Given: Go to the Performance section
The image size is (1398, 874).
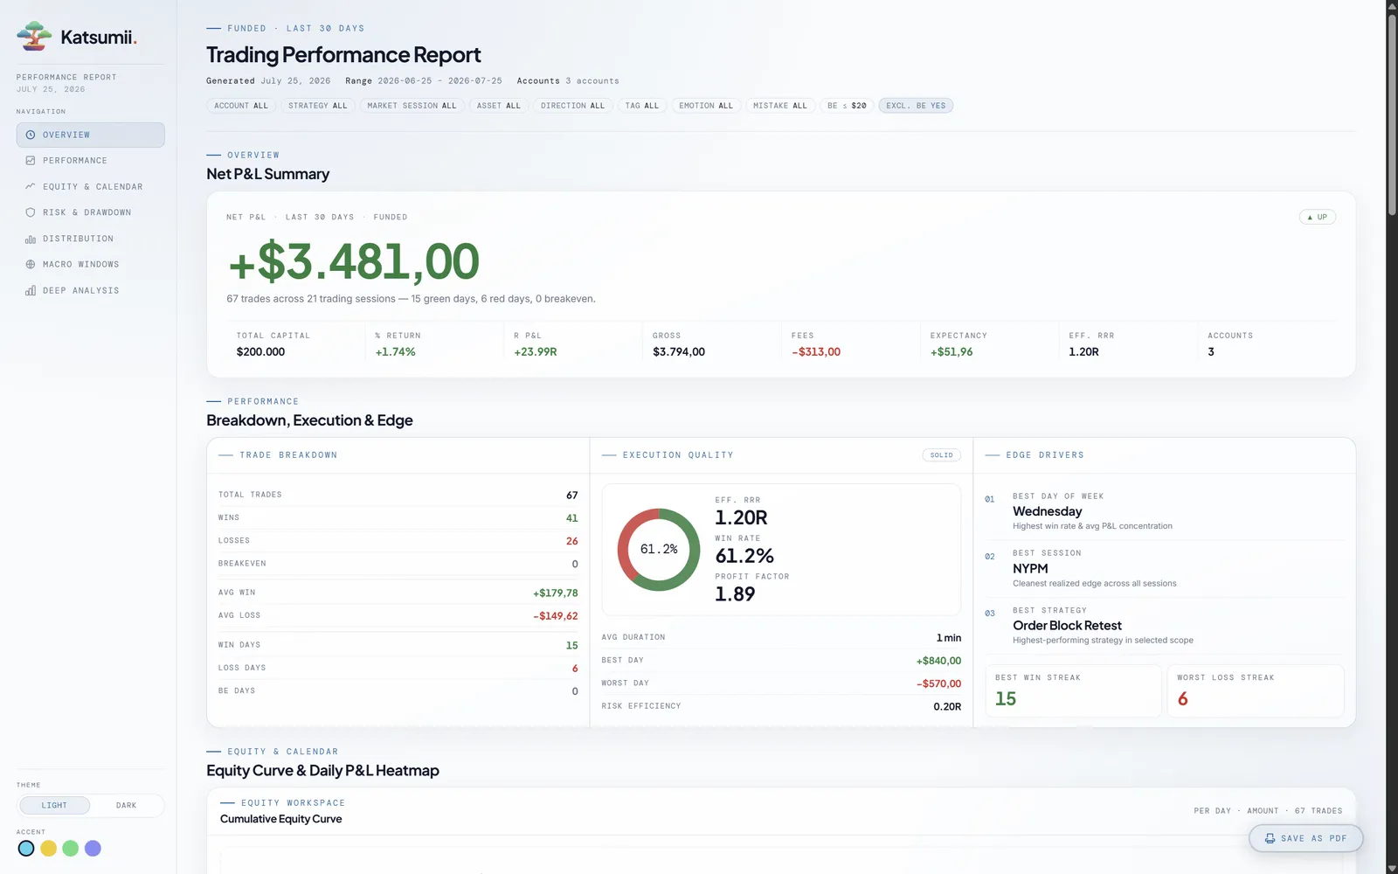Looking at the screenshot, I should (90, 161).
